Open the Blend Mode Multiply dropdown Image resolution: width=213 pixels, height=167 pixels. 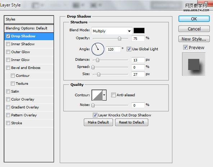tap(112, 31)
